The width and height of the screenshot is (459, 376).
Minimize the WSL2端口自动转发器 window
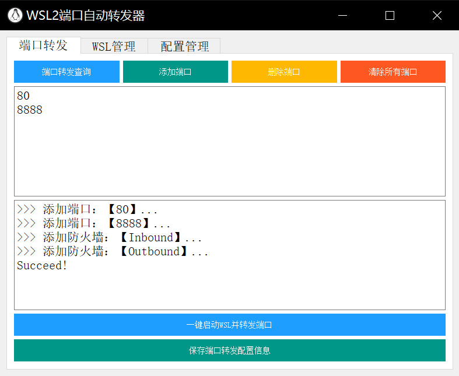(342, 15)
